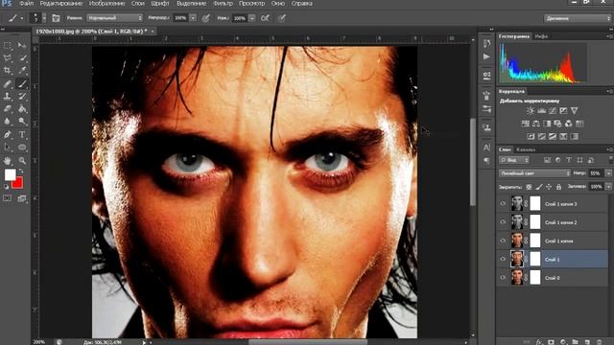Switch to the Инфо tab
This screenshot has height=345, width=614.
[x=541, y=36]
